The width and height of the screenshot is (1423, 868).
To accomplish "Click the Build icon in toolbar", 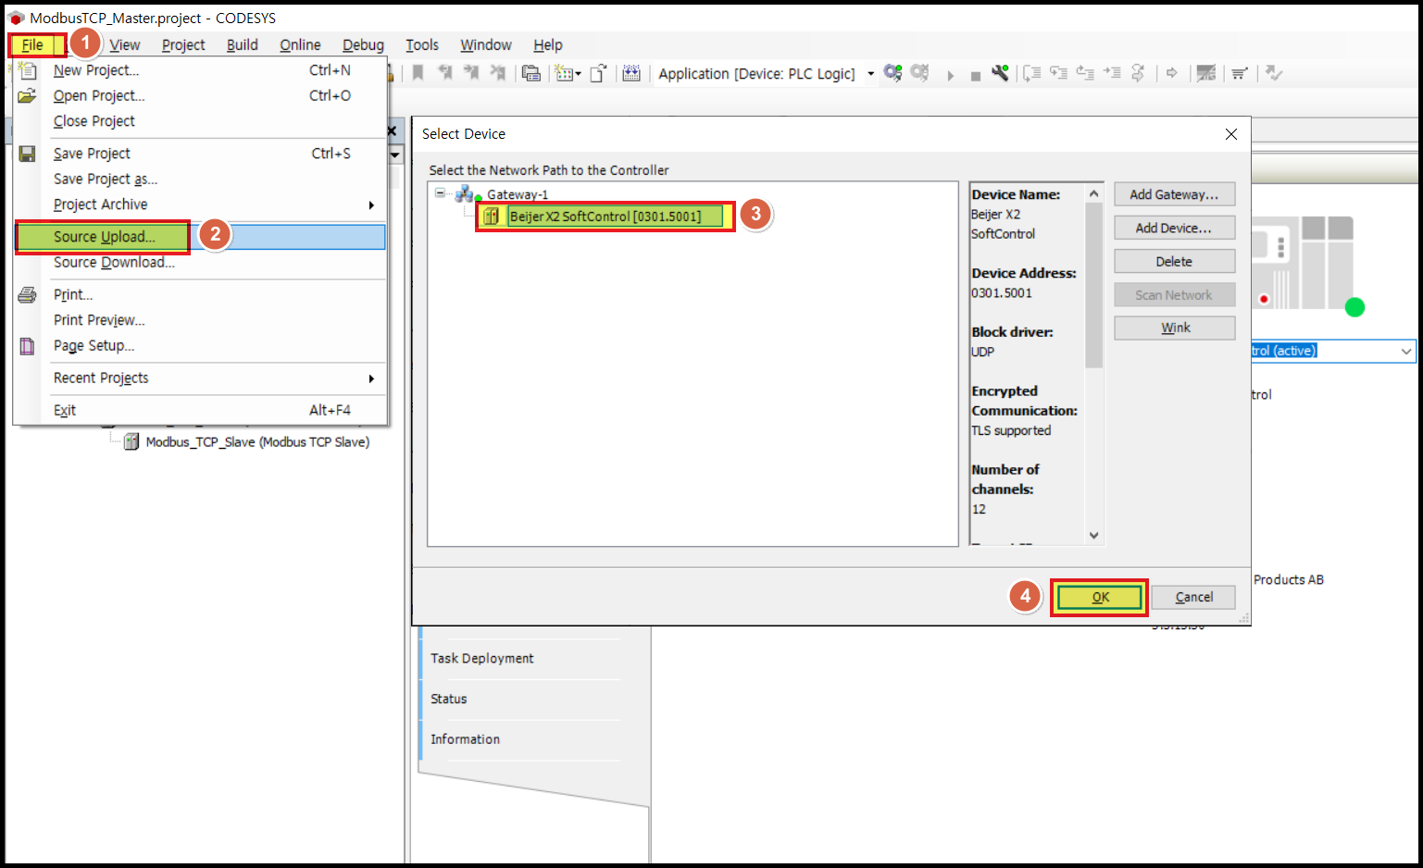I will click(631, 73).
